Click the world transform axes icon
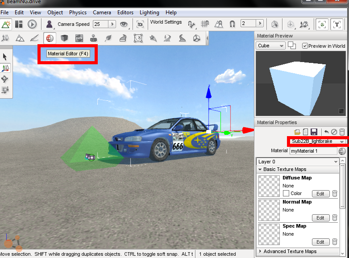Screen dimensions: 349x258 click(x=304, y=24)
